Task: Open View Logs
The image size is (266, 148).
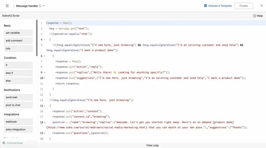Action: click(x=152, y=145)
